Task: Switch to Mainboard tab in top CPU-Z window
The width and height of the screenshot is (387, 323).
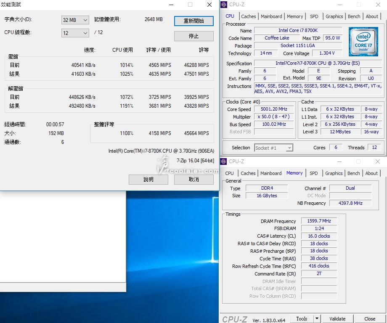Action: point(271,16)
